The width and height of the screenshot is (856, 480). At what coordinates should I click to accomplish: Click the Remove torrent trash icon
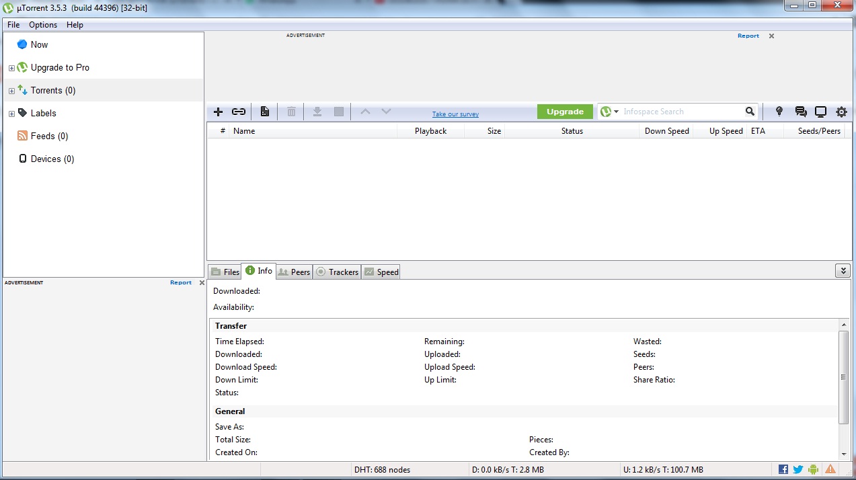click(291, 112)
